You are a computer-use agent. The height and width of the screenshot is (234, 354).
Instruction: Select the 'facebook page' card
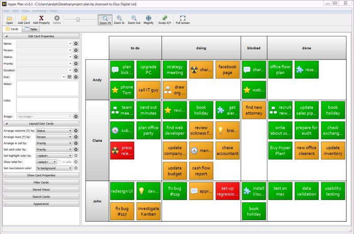[x=227, y=70]
